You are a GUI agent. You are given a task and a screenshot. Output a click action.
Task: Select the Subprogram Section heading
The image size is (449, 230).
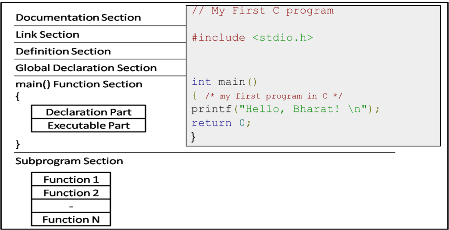pyautogui.click(x=69, y=161)
